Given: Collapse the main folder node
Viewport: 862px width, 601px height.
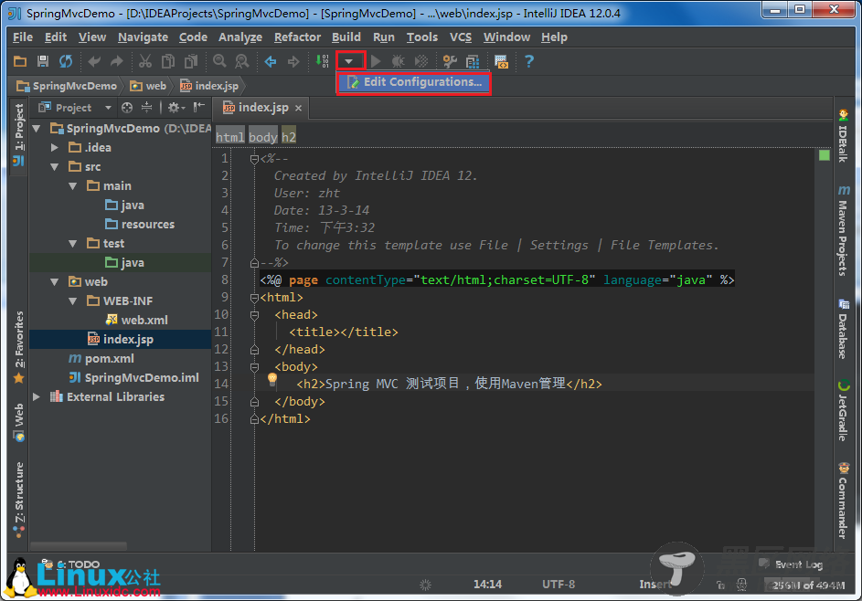Looking at the screenshot, I should point(72,186).
